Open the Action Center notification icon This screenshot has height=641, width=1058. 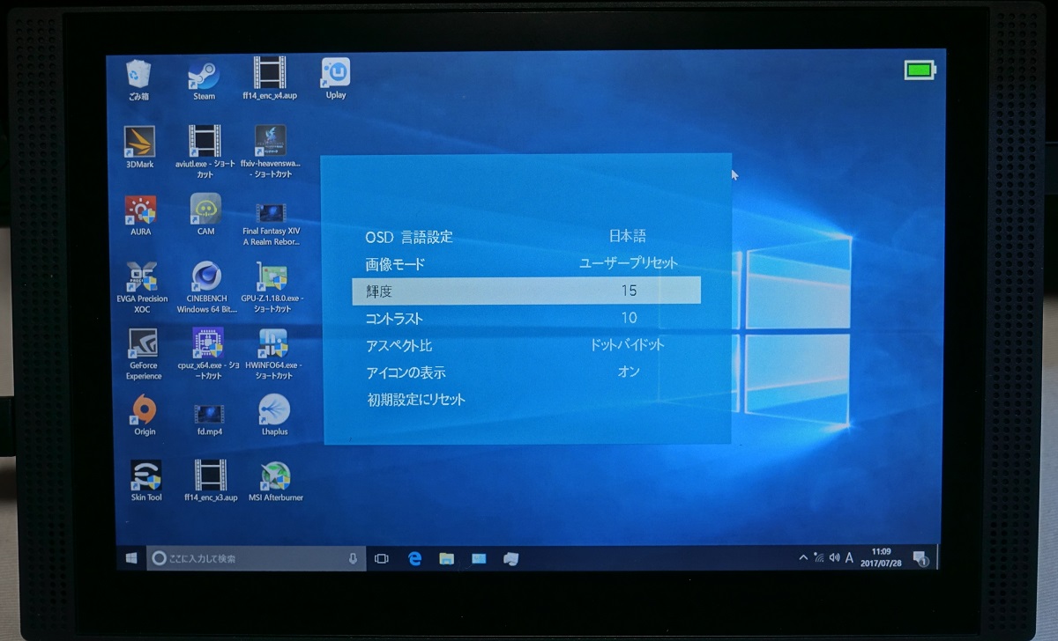pos(920,557)
